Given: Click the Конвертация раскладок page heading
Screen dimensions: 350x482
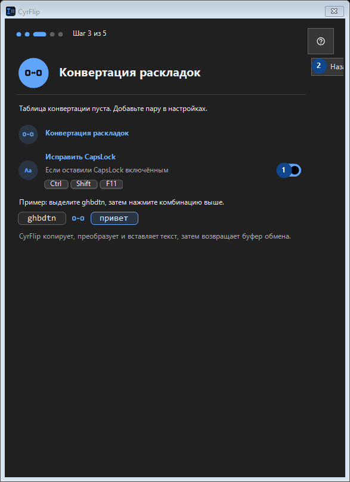Looking at the screenshot, I should 129,73.
